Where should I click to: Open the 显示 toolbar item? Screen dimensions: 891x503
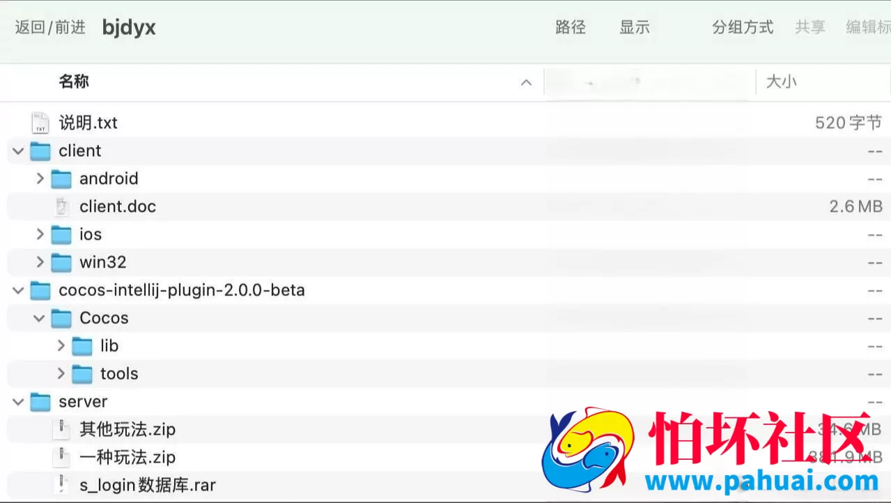(x=635, y=27)
